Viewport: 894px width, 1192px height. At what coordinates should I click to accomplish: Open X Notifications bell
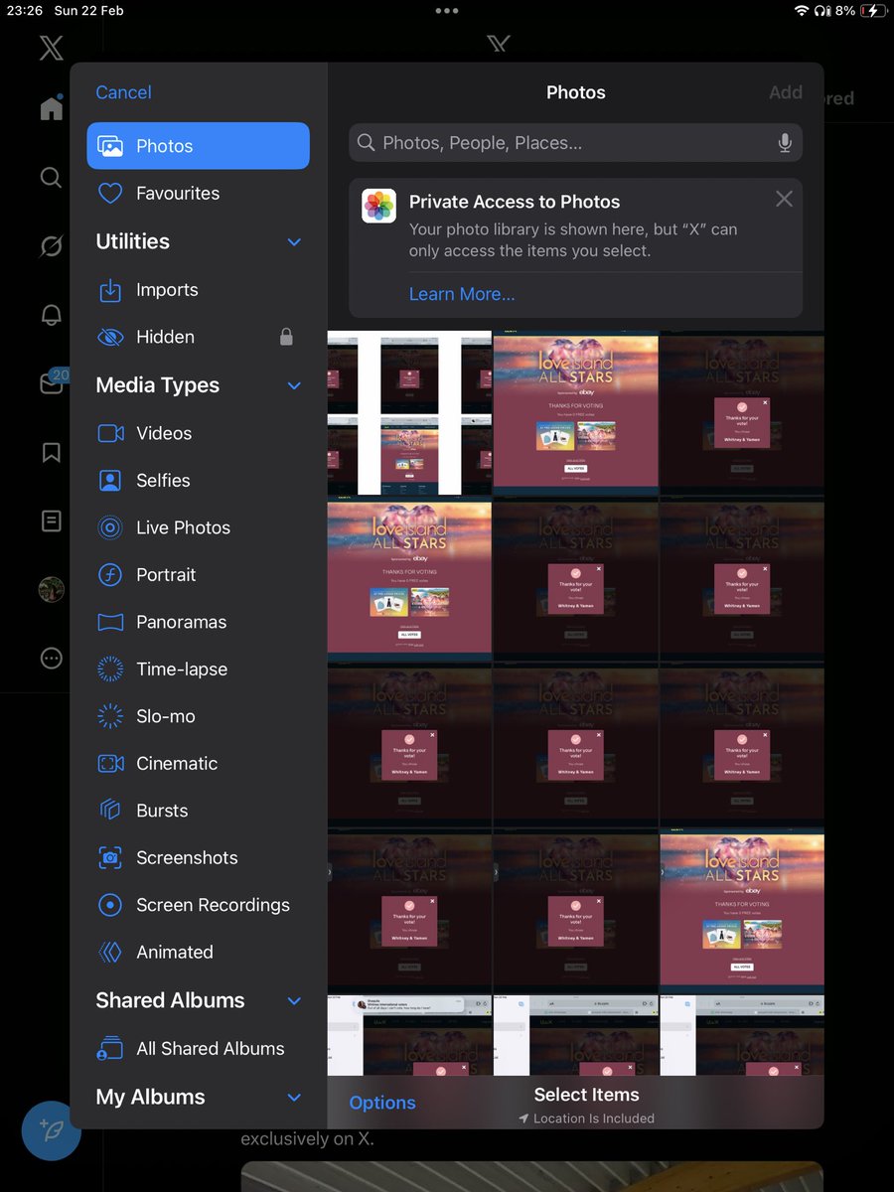(x=52, y=315)
